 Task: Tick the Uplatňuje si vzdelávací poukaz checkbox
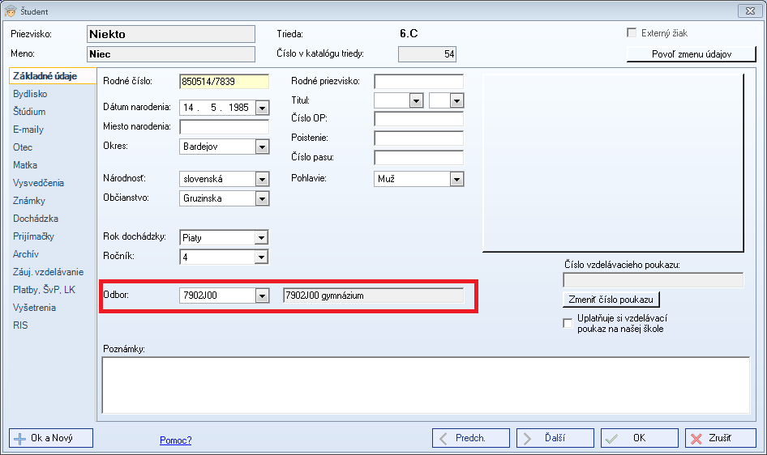click(x=568, y=324)
